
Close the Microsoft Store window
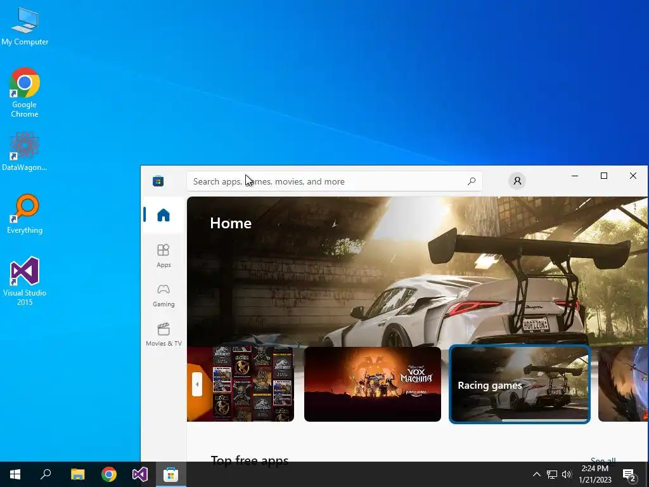[633, 176]
